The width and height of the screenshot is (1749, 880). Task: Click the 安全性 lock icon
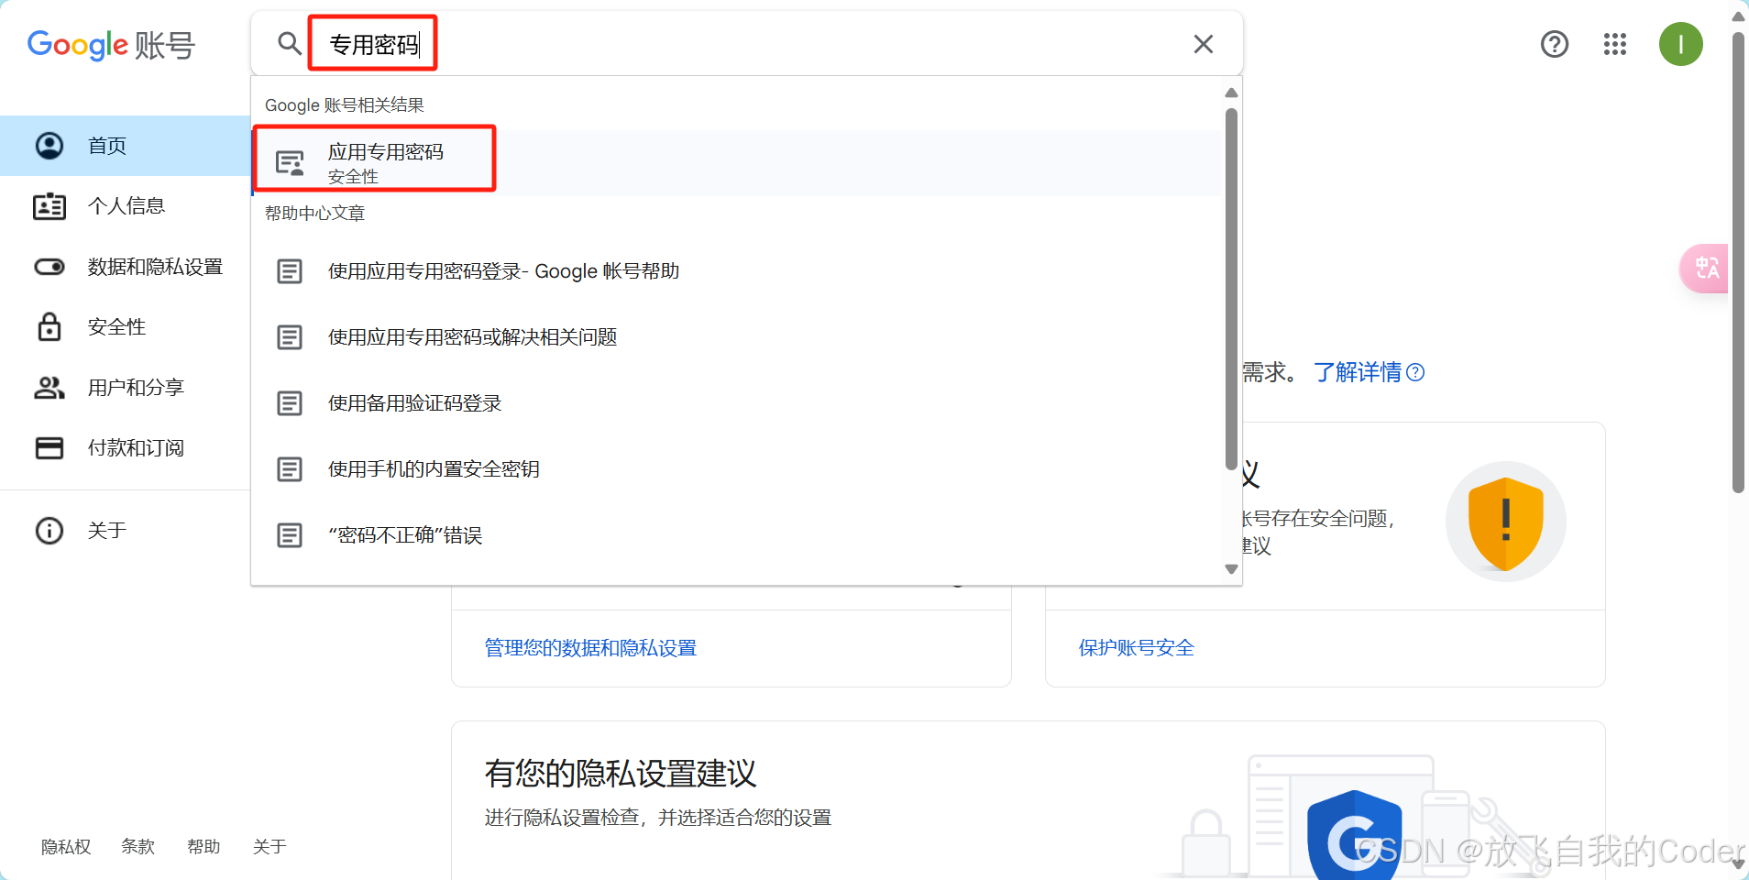pos(49,326)
